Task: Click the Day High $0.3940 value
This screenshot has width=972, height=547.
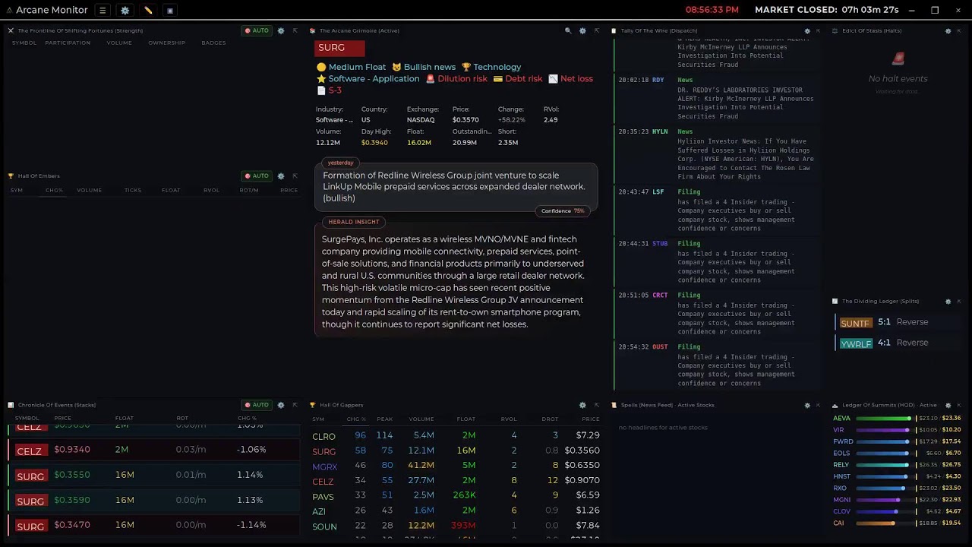Action: [x=374, y=143]
